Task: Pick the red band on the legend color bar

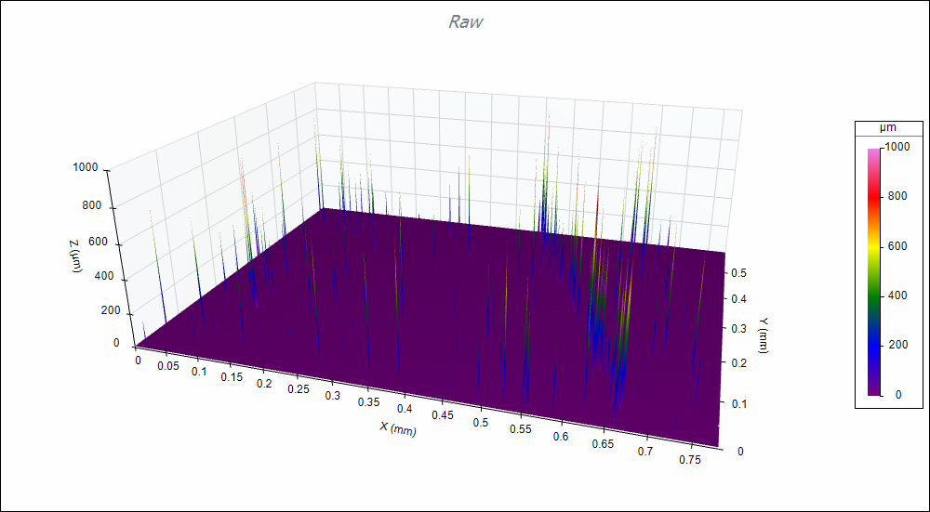Action: [873, 196]
